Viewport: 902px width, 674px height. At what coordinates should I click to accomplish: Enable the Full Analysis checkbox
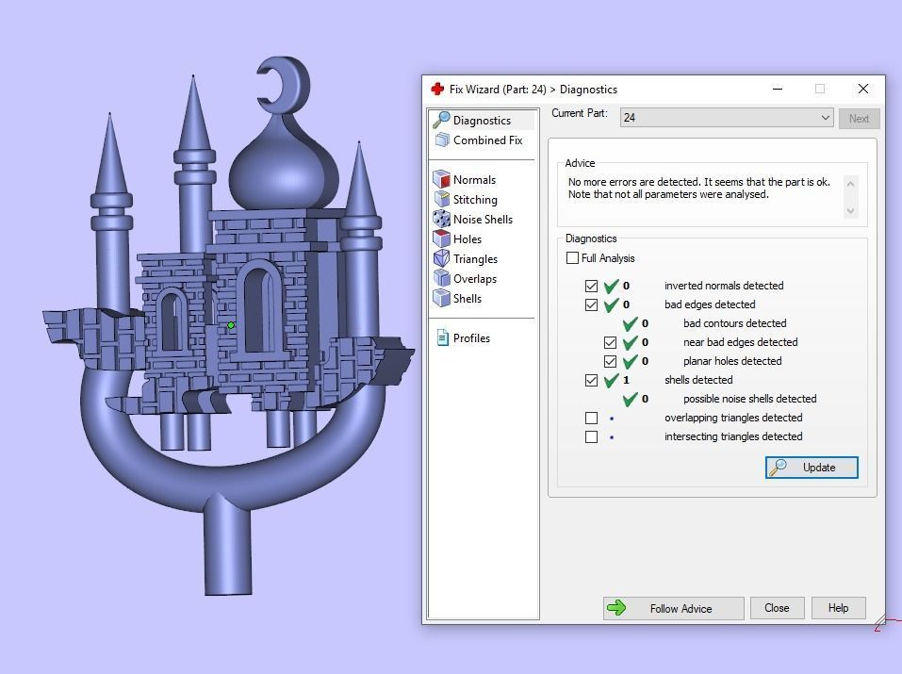[572, 258]
